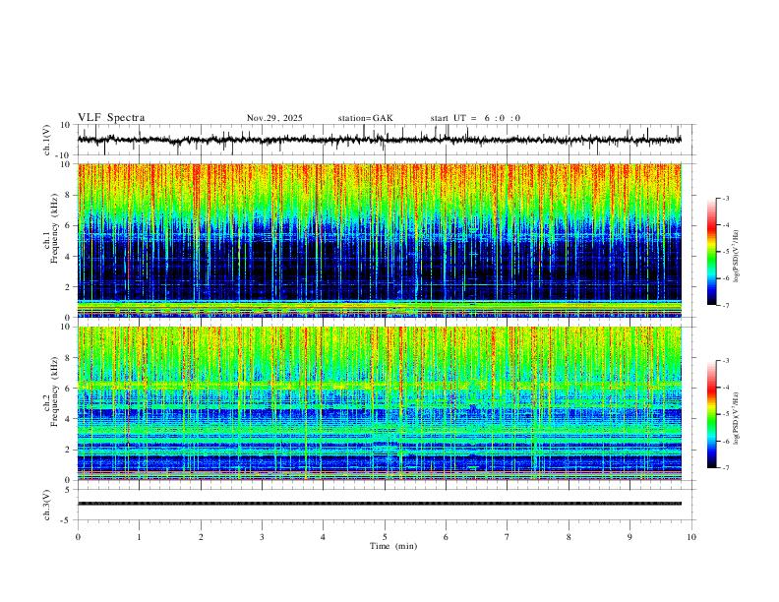Click the "-7" tick on lower color bar
779x602 pixels.
[x=726, y=467]
